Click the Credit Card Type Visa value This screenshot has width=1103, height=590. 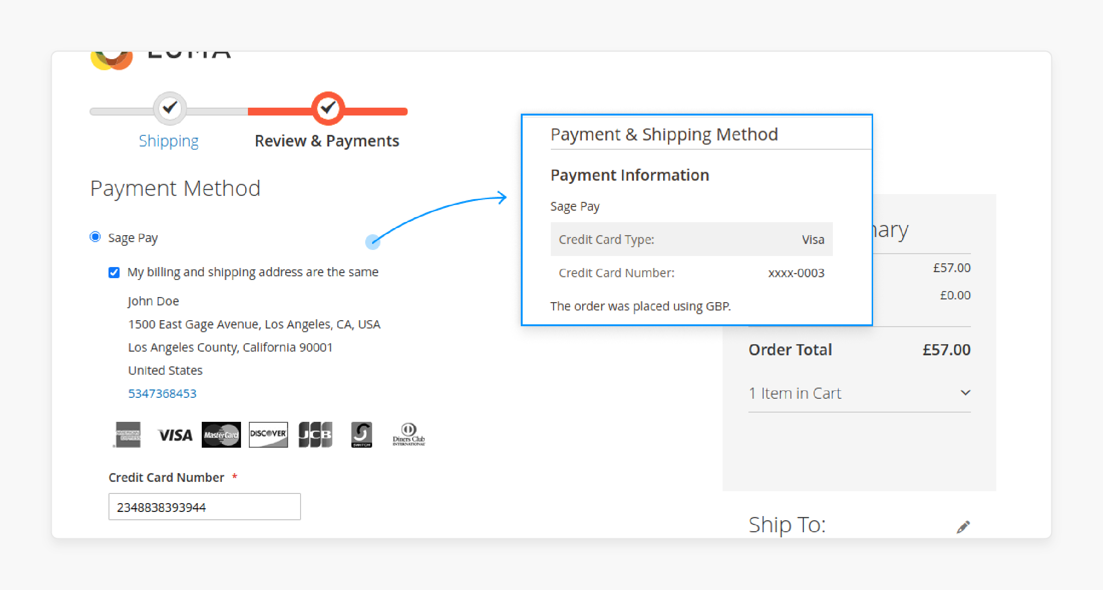pos(813,240)
